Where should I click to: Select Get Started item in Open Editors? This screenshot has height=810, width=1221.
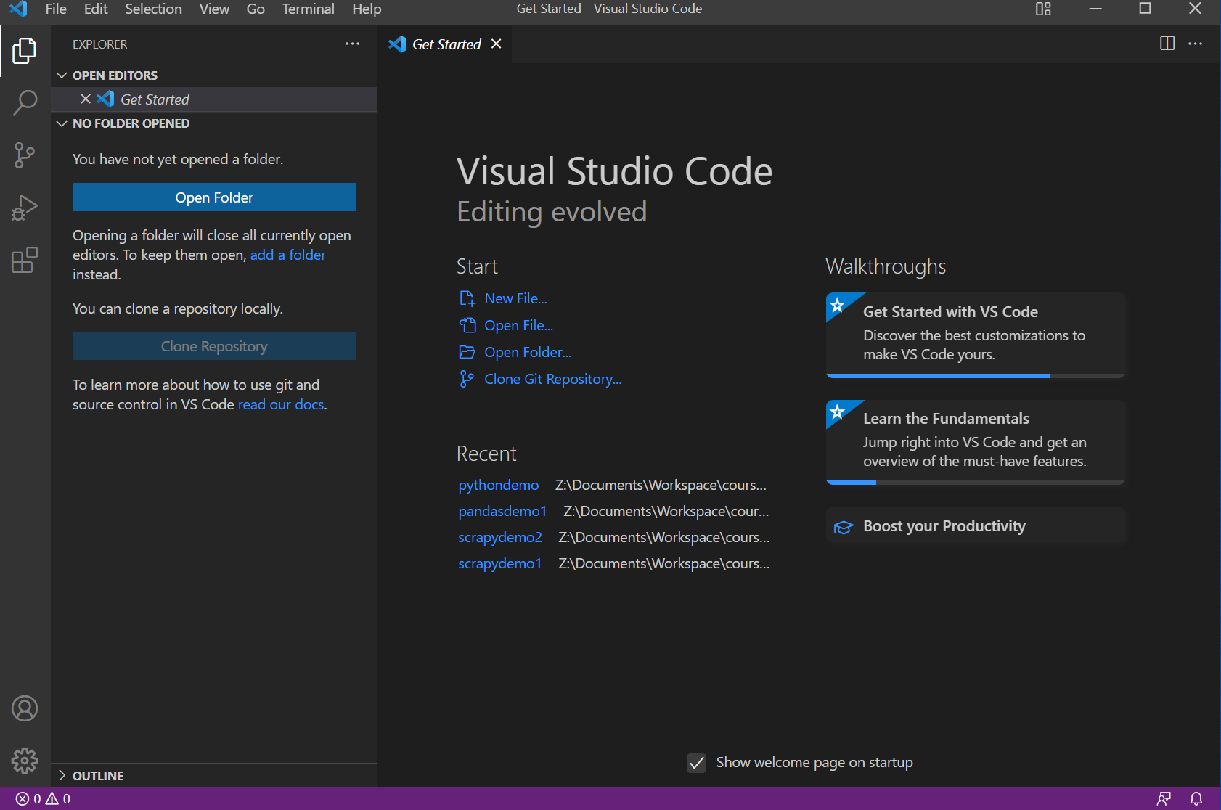214,99
